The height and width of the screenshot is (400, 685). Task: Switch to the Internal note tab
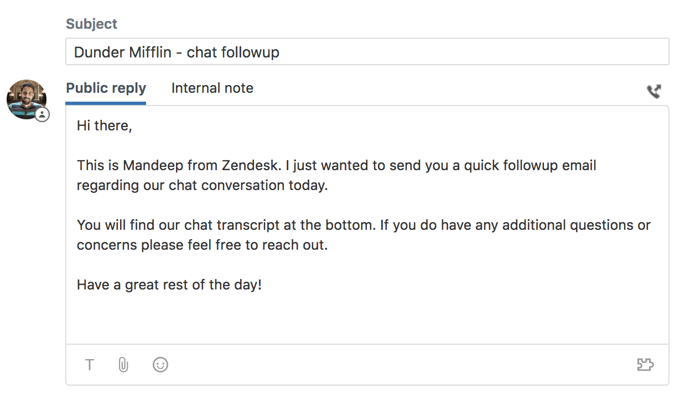pyautogui.click(x=212, y=88)
